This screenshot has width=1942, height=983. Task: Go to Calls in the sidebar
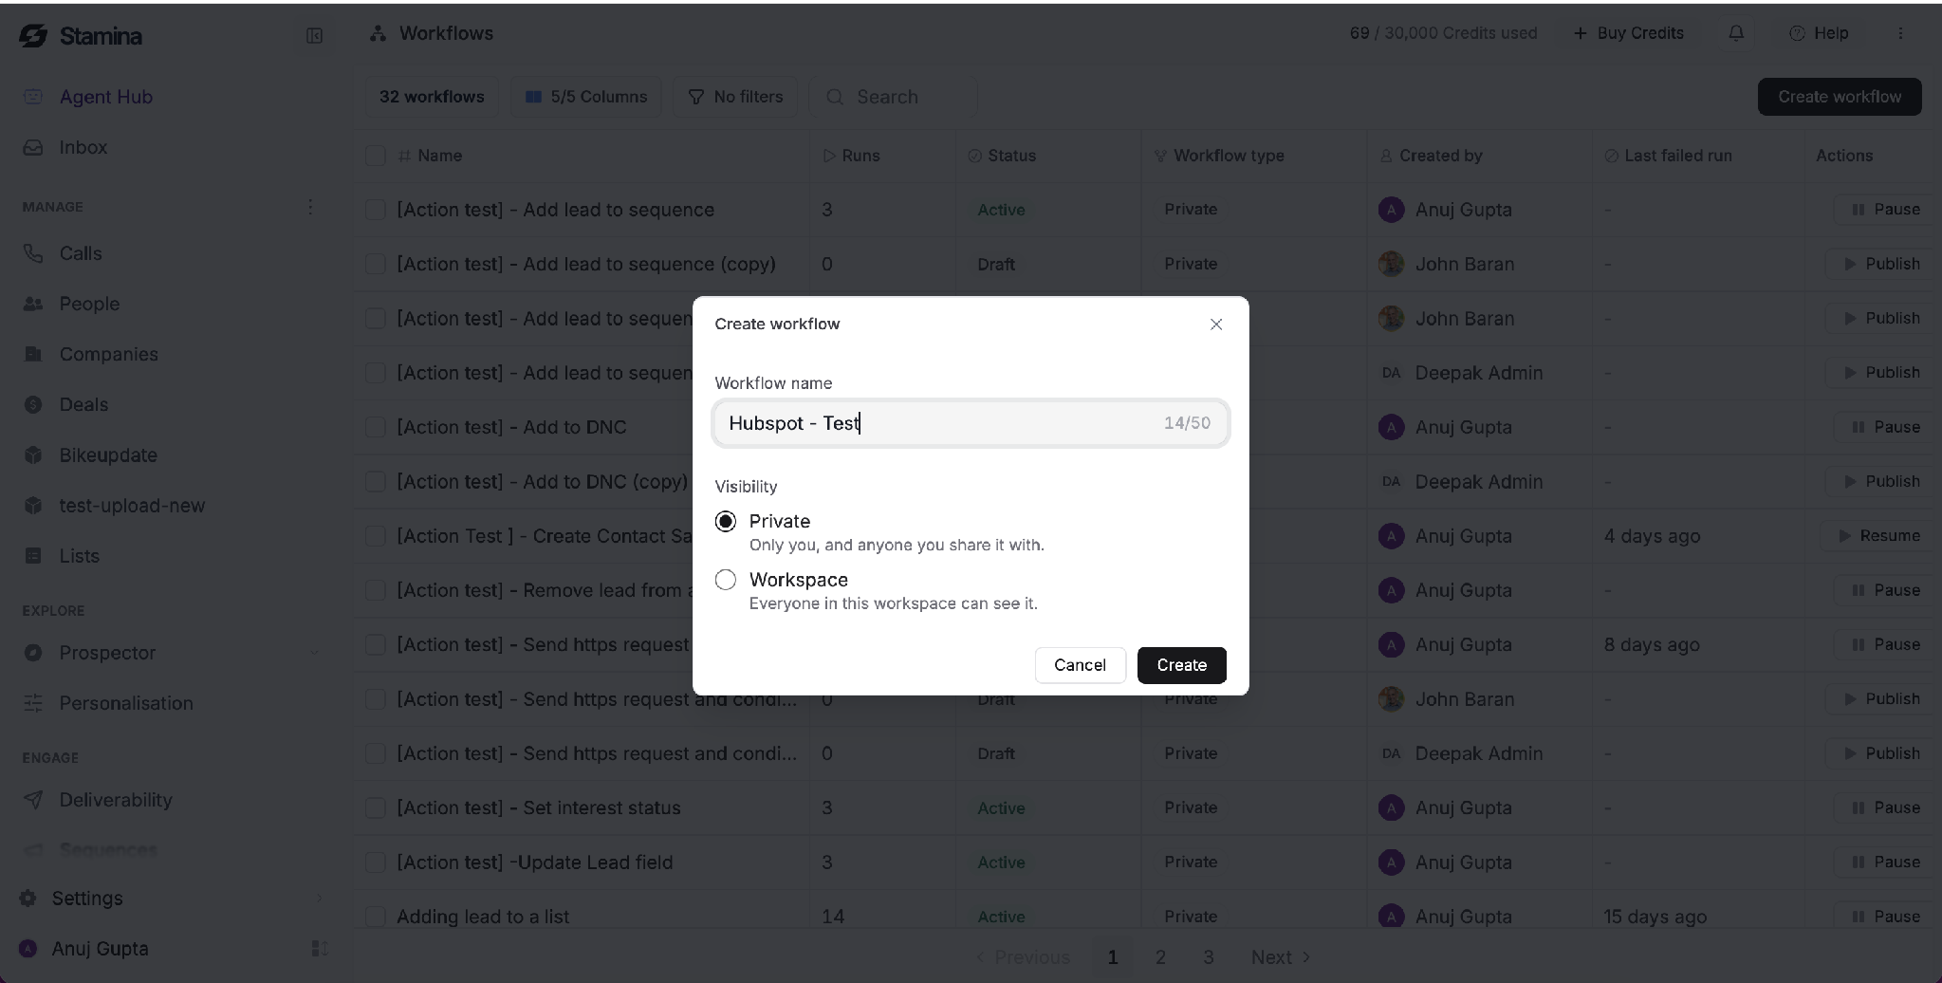(80, 253)
